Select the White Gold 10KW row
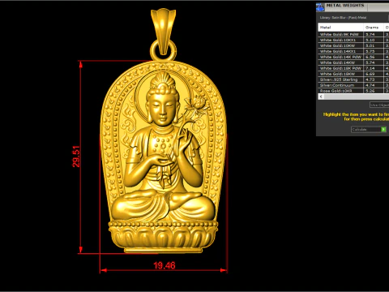389x292 pixels. click(x=353, y=45)
